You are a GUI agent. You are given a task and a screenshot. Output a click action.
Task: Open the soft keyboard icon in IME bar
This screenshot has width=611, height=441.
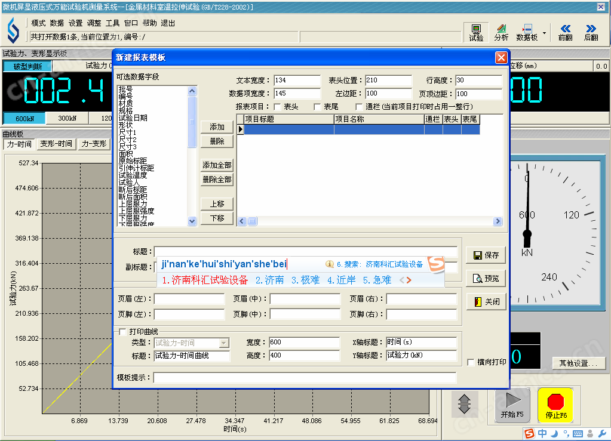[578, 434]
